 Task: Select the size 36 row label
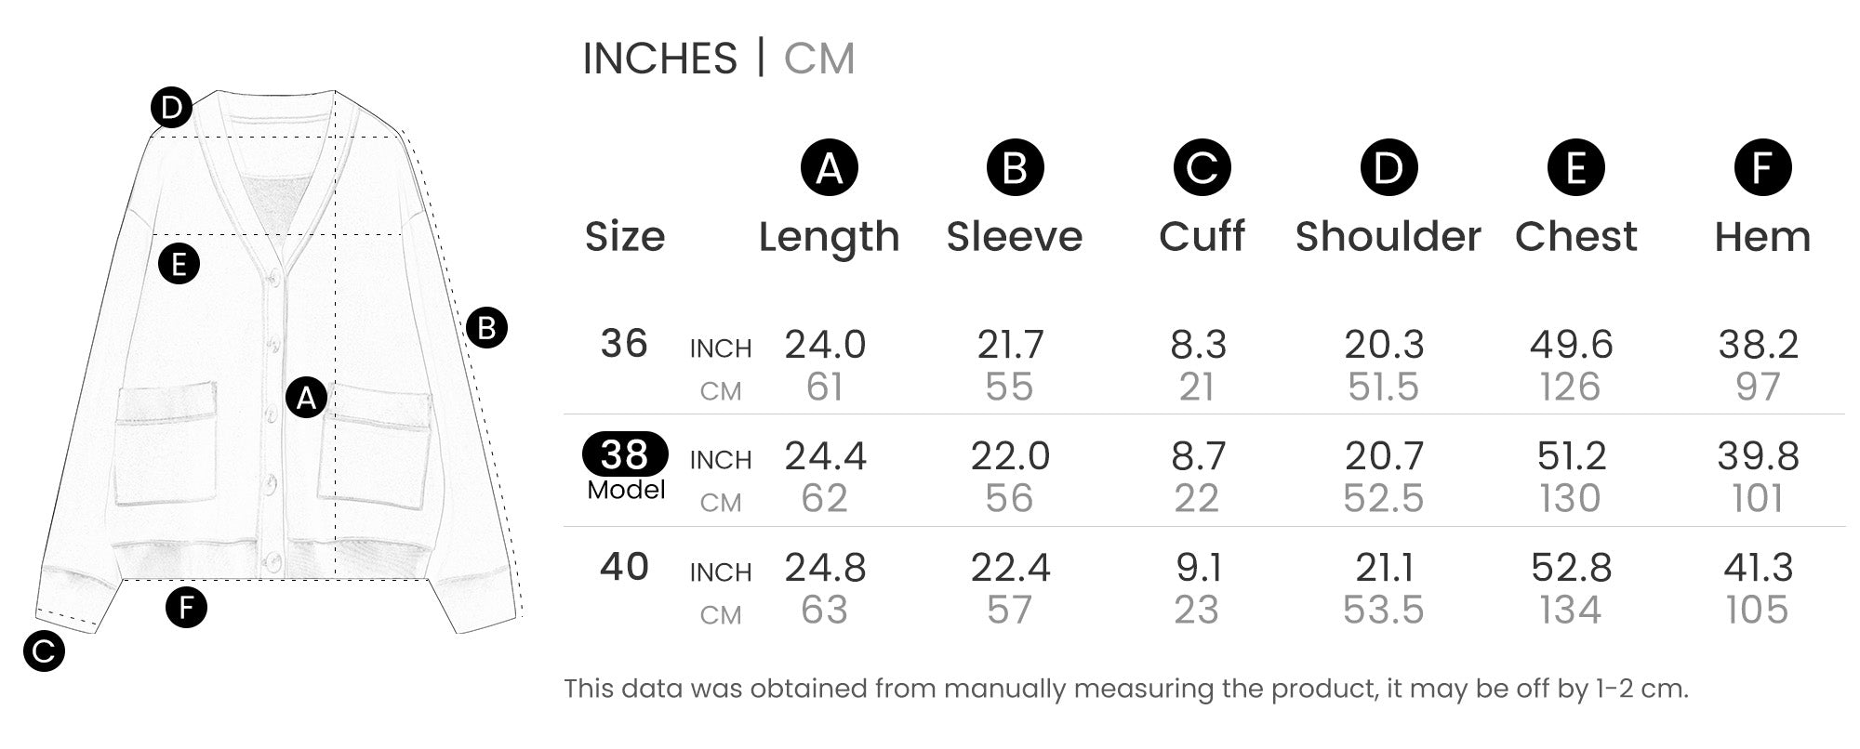(x=624, y=344)
